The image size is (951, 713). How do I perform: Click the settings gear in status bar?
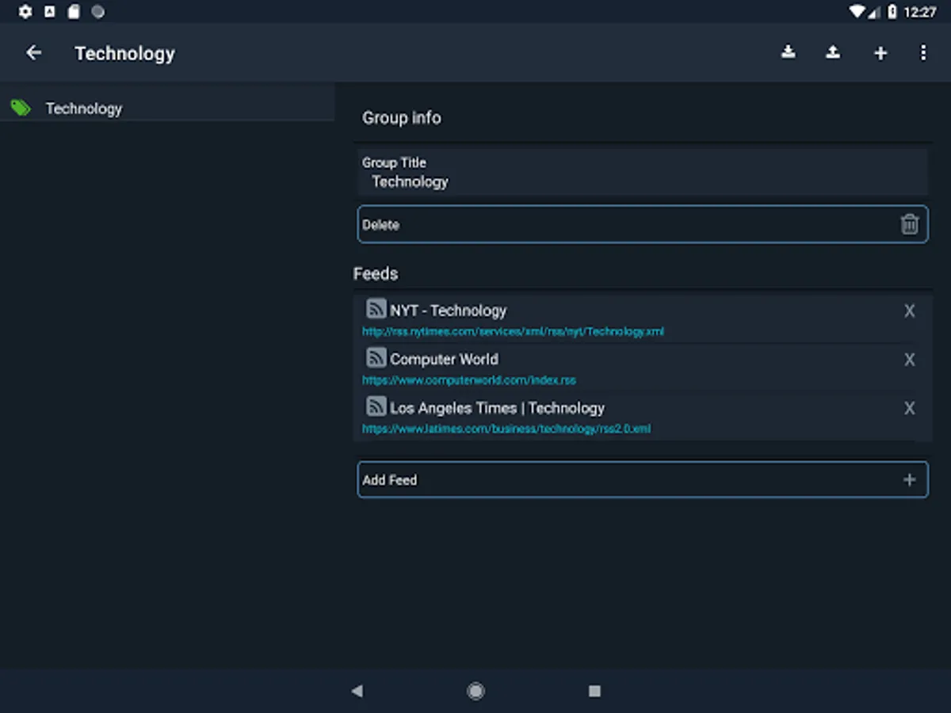pyautogui.click(x=25, y=12)
